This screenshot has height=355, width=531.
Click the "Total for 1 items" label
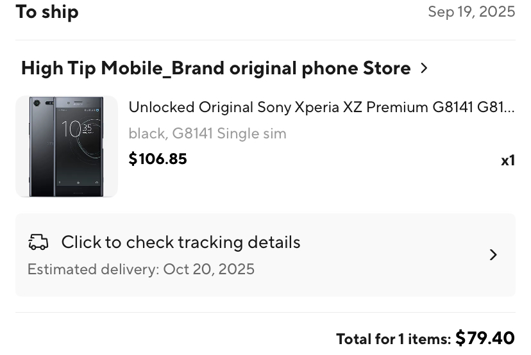(x=393, y=339)
